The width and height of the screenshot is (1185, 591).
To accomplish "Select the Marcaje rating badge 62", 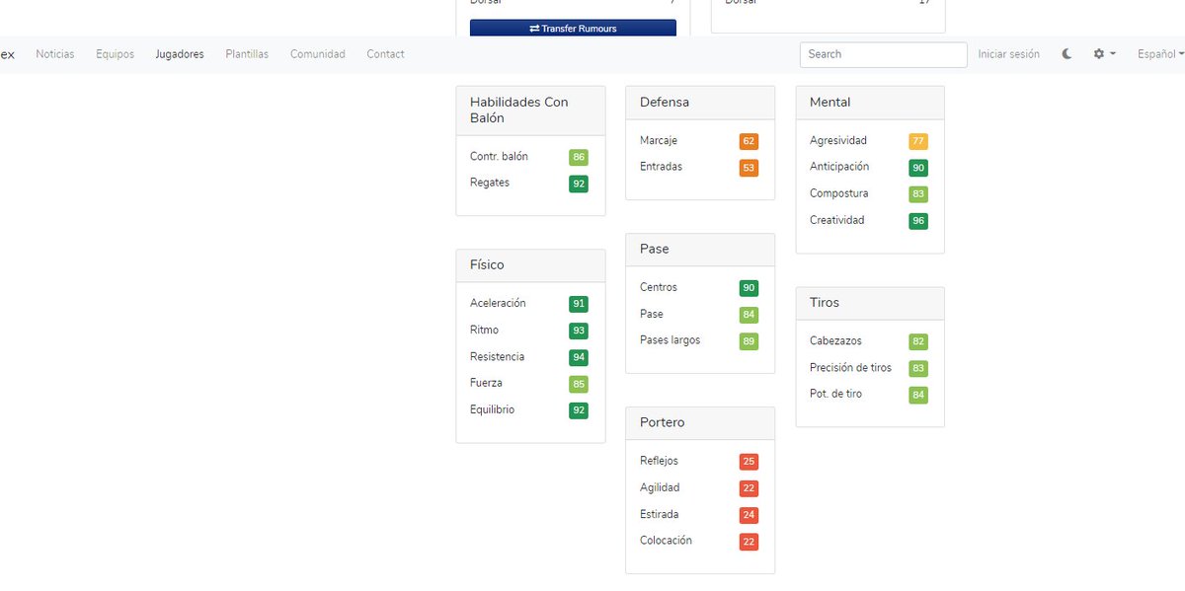I will tap(749, 142).
